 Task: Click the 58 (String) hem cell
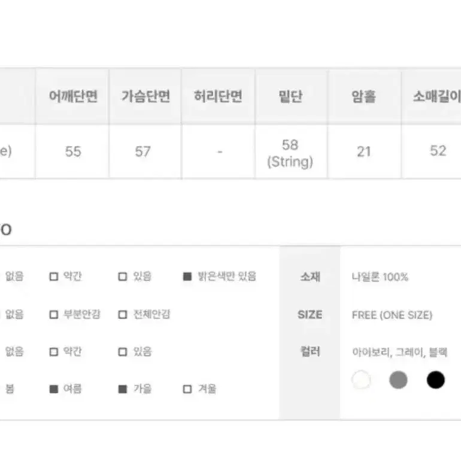292,151
